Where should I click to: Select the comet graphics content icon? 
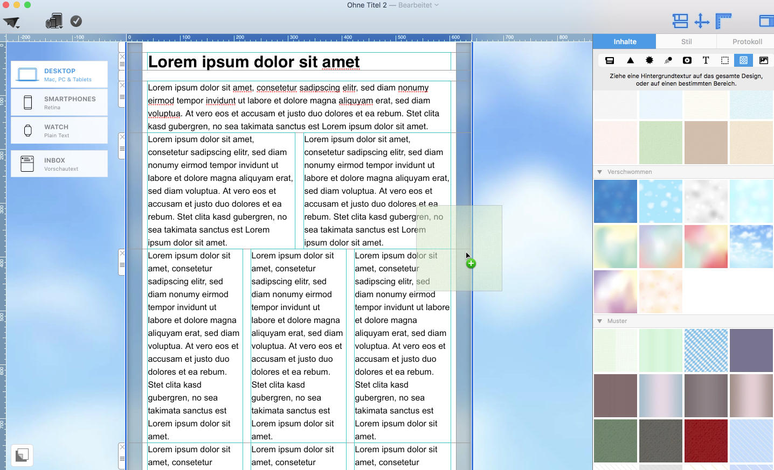click(x=668, y=60)
